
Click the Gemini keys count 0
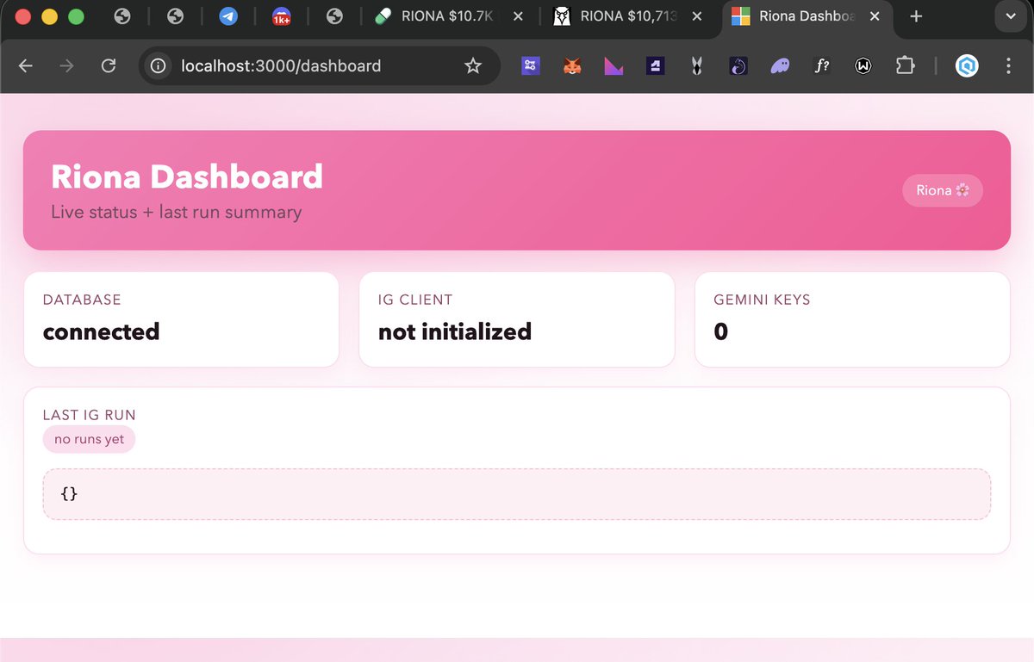(721, 331)
